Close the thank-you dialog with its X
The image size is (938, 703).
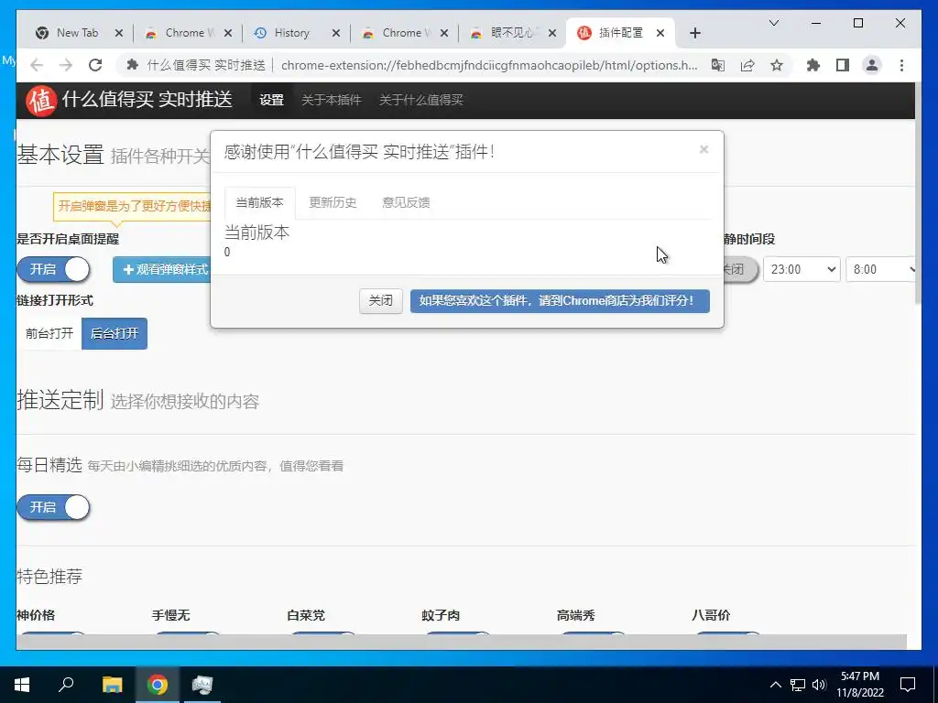point(704,149)
